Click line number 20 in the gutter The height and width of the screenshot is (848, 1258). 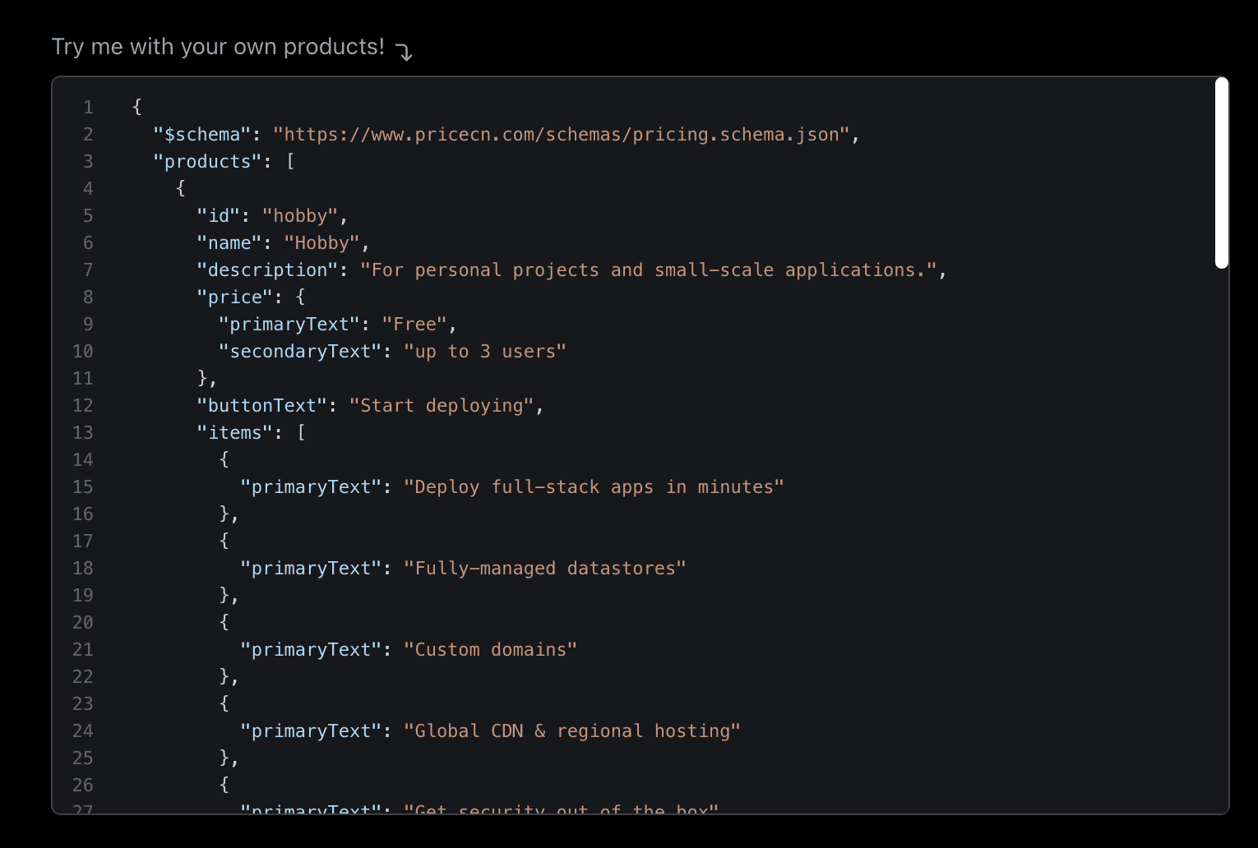(83, 623)
